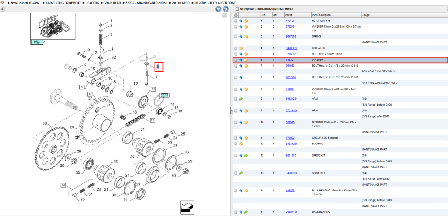
Task: Click the blue arrow icon for part 9706693
Action: pyautogui.click(x=241, y=54)
